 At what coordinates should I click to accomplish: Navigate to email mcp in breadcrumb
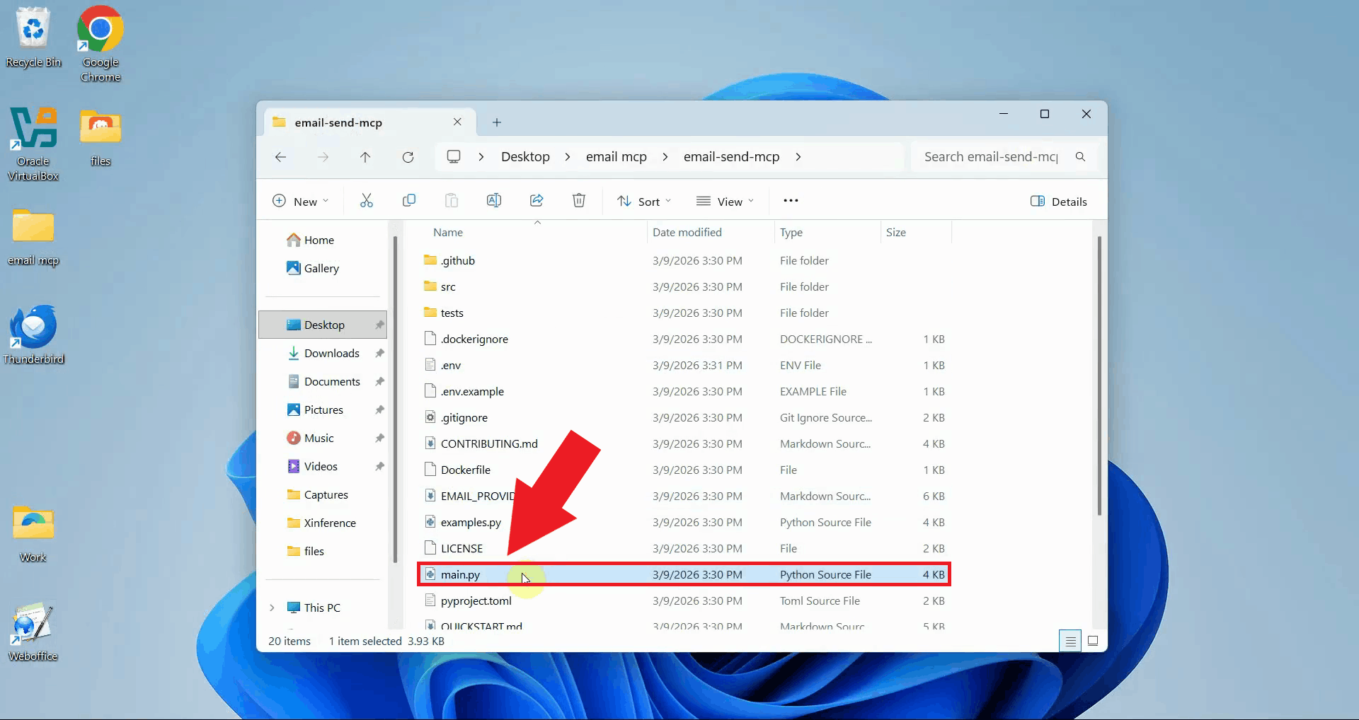point(616,157)
